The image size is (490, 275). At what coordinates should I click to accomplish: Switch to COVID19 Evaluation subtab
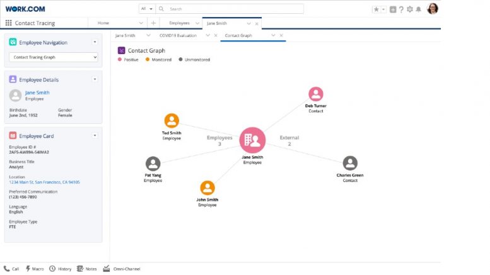point(178,36)
